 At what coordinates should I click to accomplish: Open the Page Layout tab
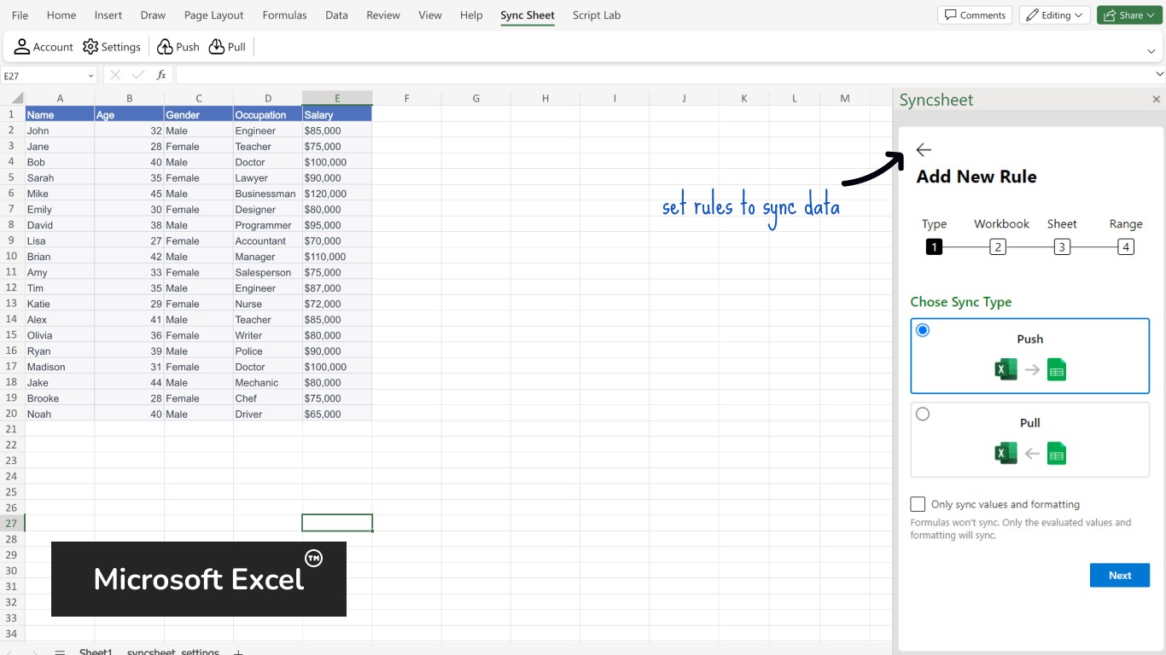coord(213,15)
